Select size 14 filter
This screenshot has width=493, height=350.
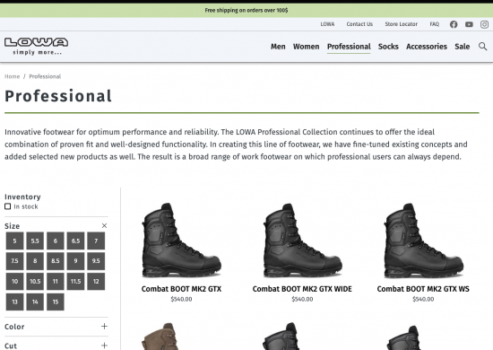(35, 302)
